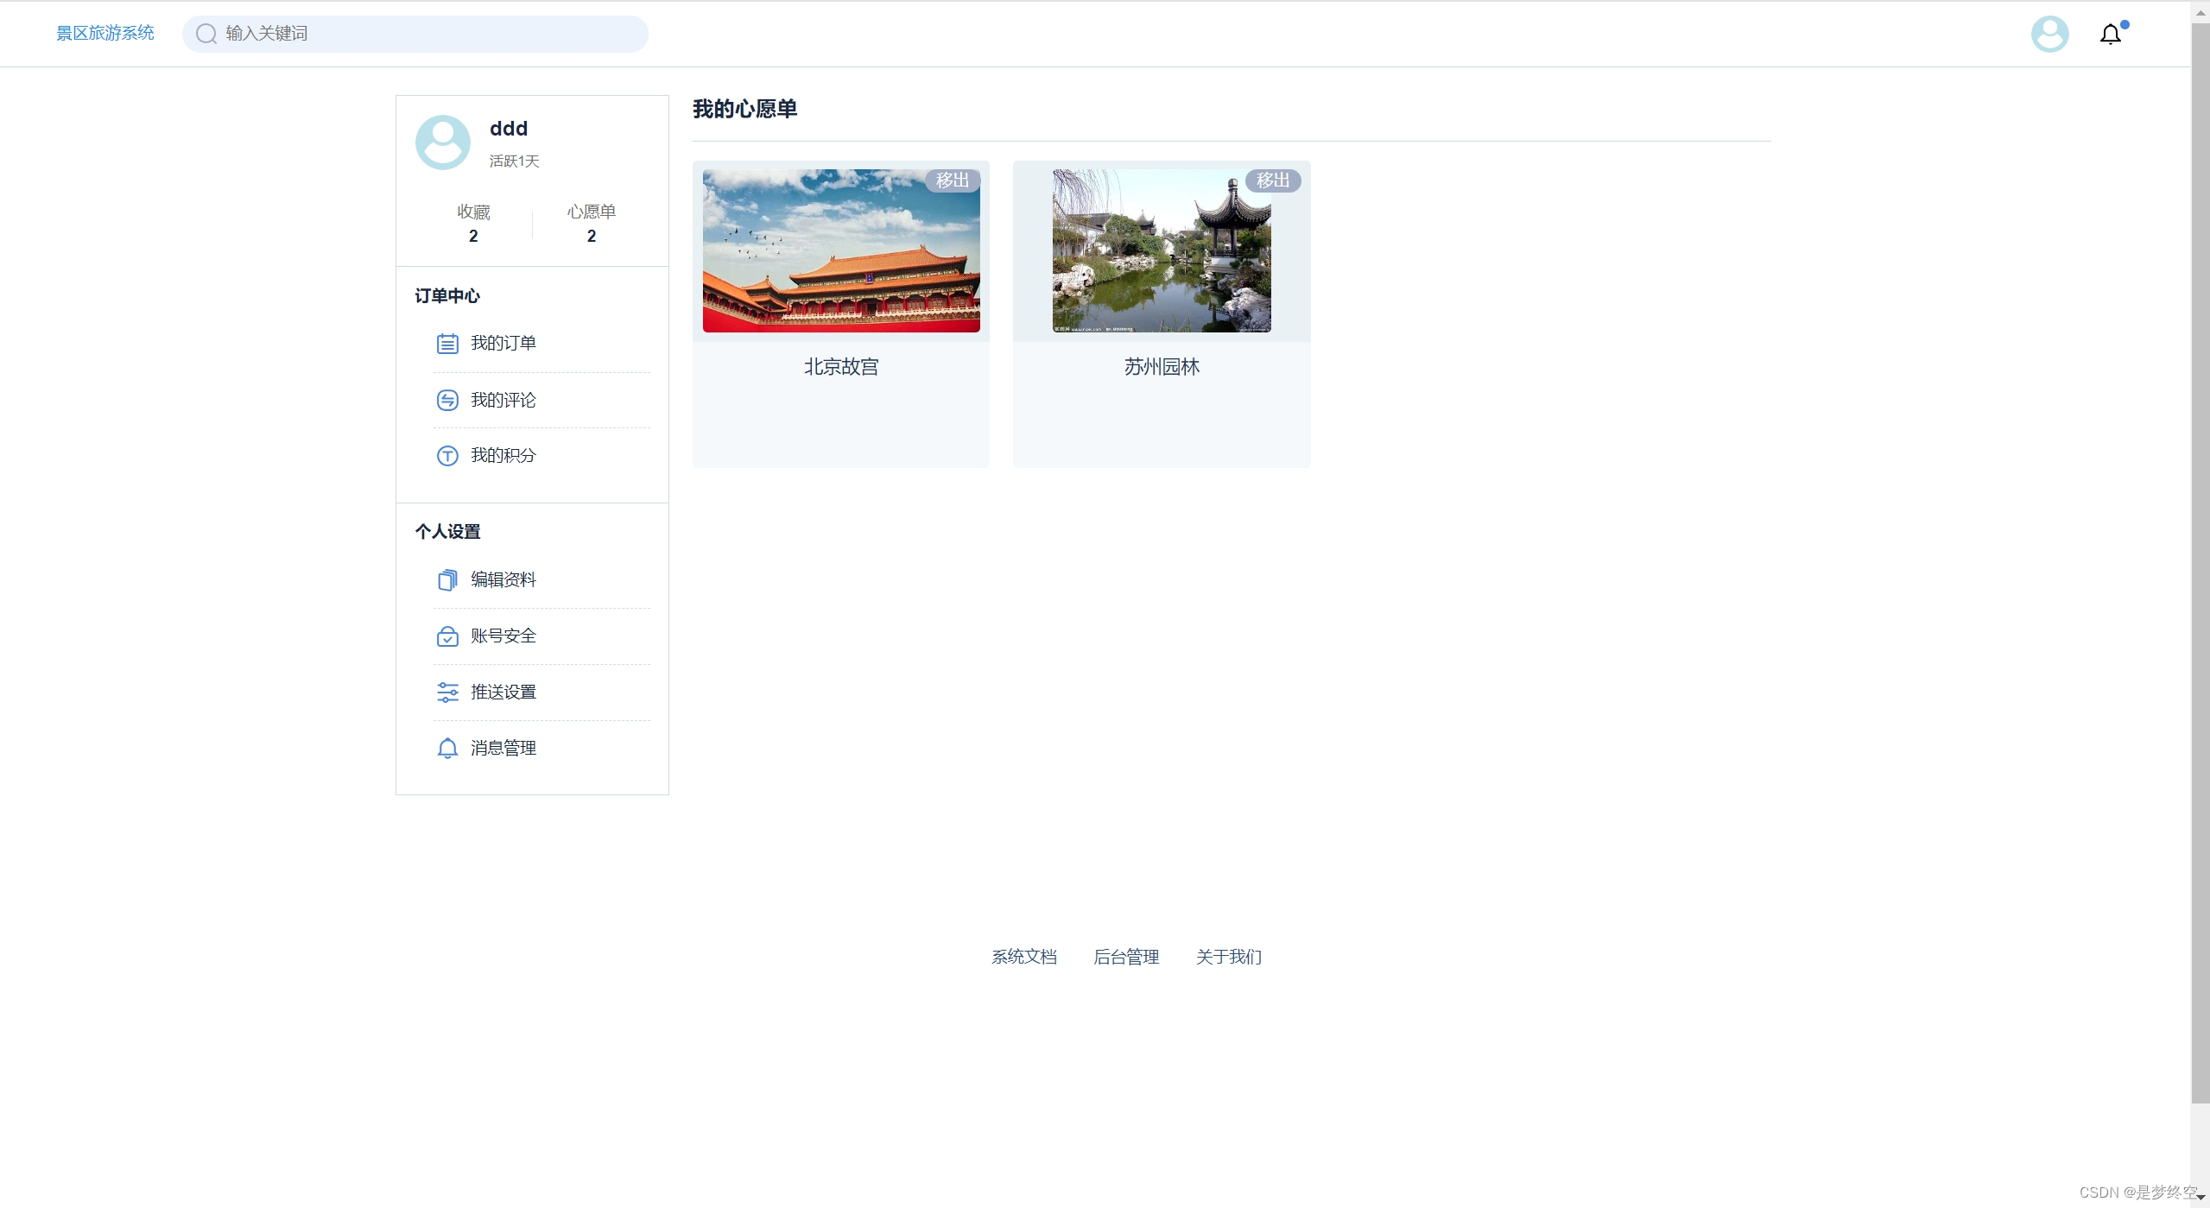Click the Message Management bell icon
The image size is (2210, 1208).
447,749
